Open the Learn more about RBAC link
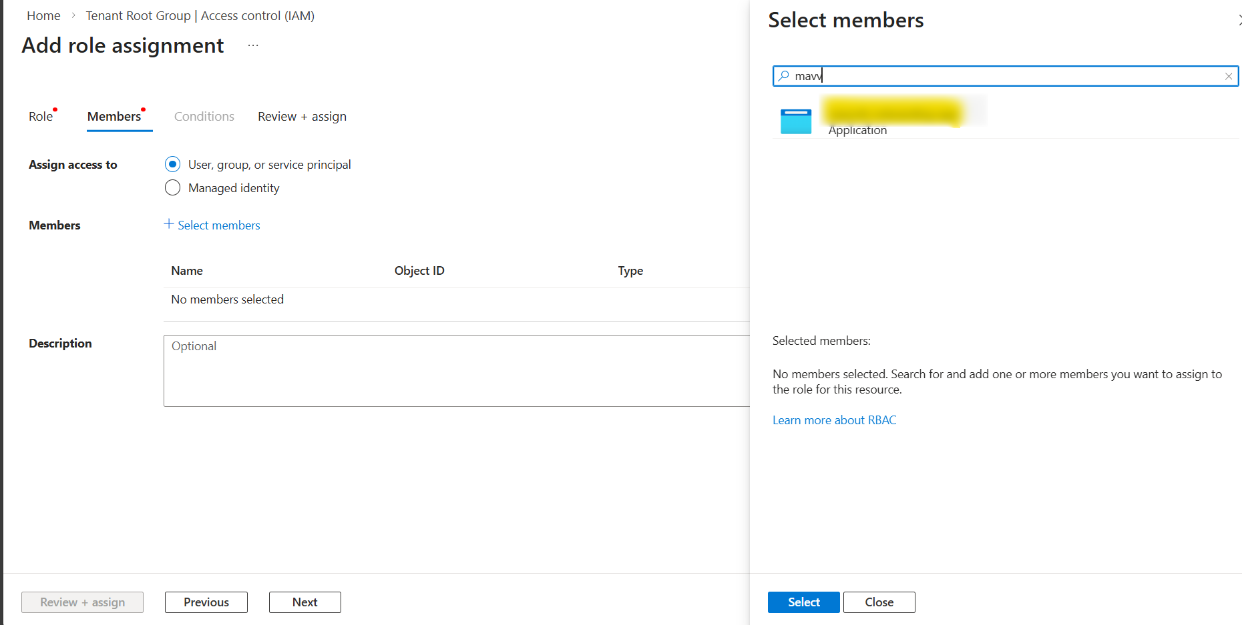The image size is (1242, 625). pos(834,420)
